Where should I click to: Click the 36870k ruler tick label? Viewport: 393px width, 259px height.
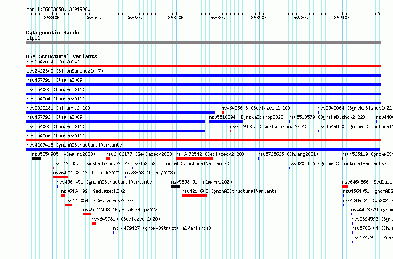point(176,18)
